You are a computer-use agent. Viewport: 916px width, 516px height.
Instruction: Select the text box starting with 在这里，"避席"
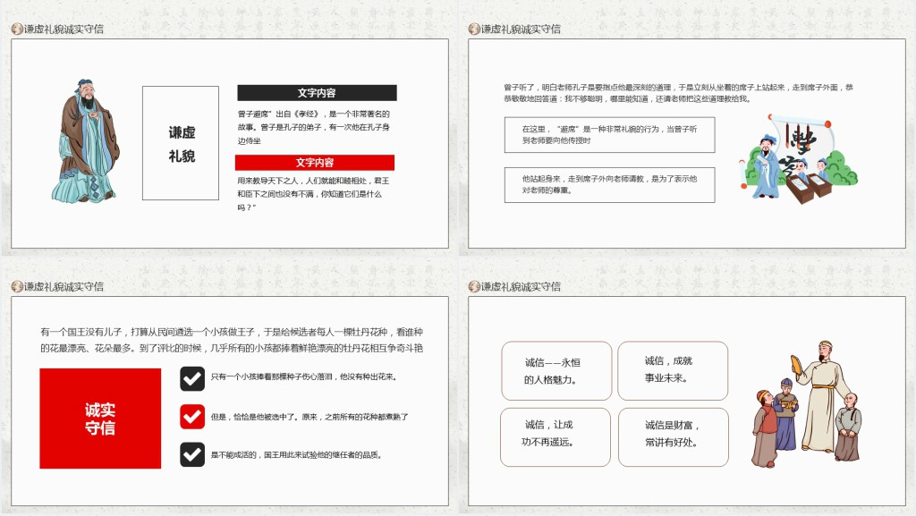(x=609, y=135)
